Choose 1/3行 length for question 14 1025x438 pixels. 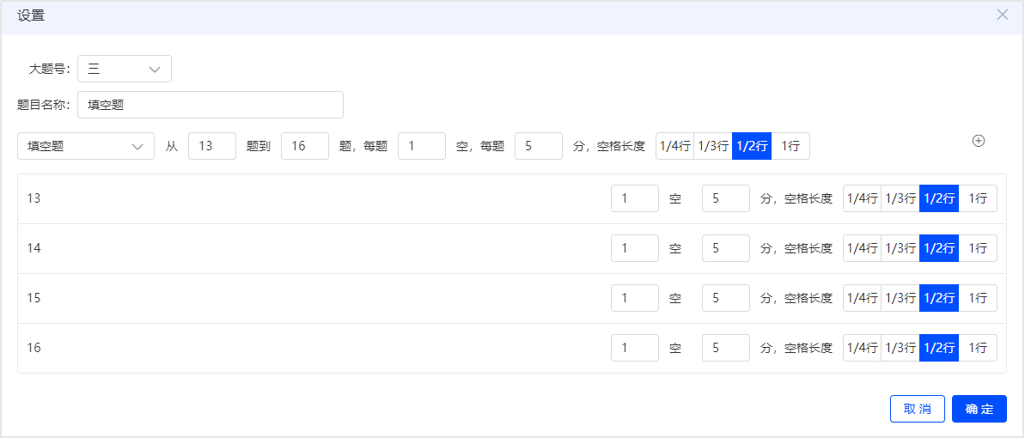pyautogui.click(x=900, y=248)
